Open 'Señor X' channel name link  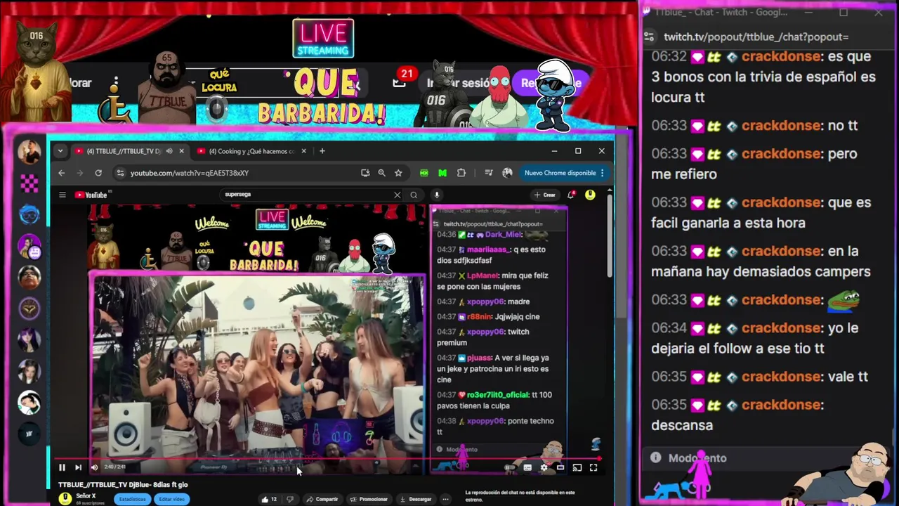click(x=86, y=496)
